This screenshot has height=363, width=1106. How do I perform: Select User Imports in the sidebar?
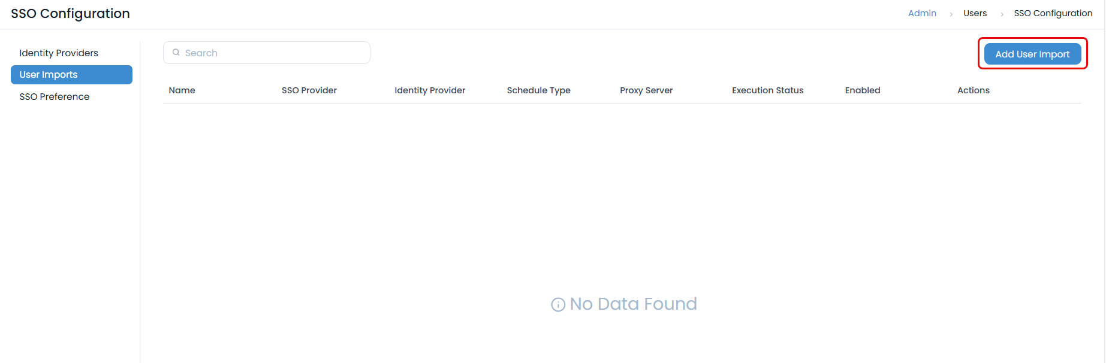tap(71, 75)
